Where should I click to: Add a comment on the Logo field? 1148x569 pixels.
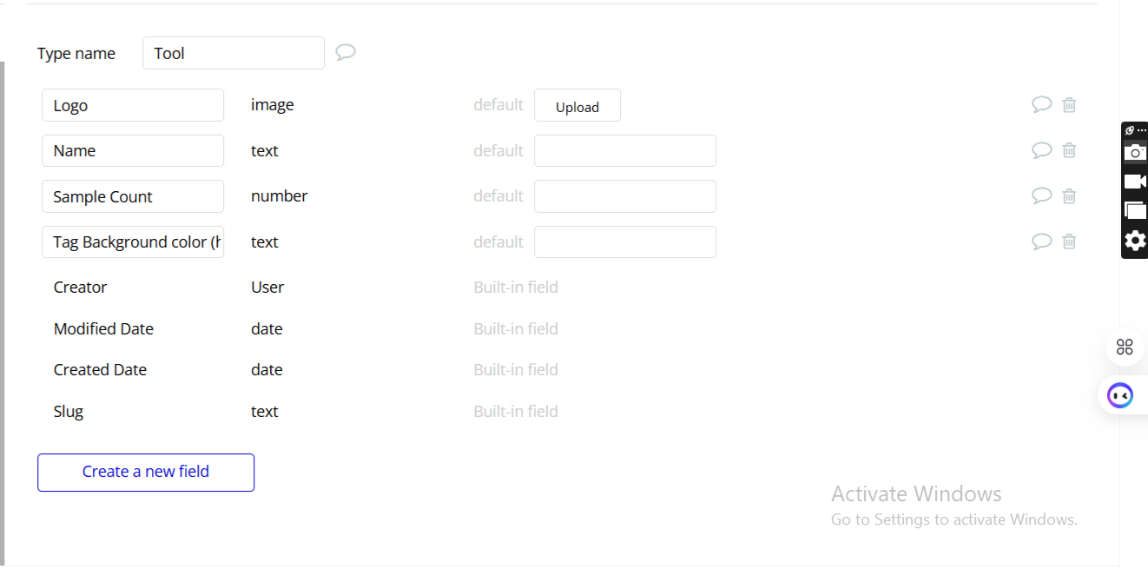coord(1041,104)
